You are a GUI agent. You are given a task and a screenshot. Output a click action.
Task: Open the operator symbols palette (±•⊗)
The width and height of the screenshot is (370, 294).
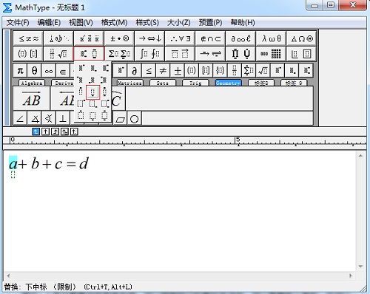(x=119, y=38)
